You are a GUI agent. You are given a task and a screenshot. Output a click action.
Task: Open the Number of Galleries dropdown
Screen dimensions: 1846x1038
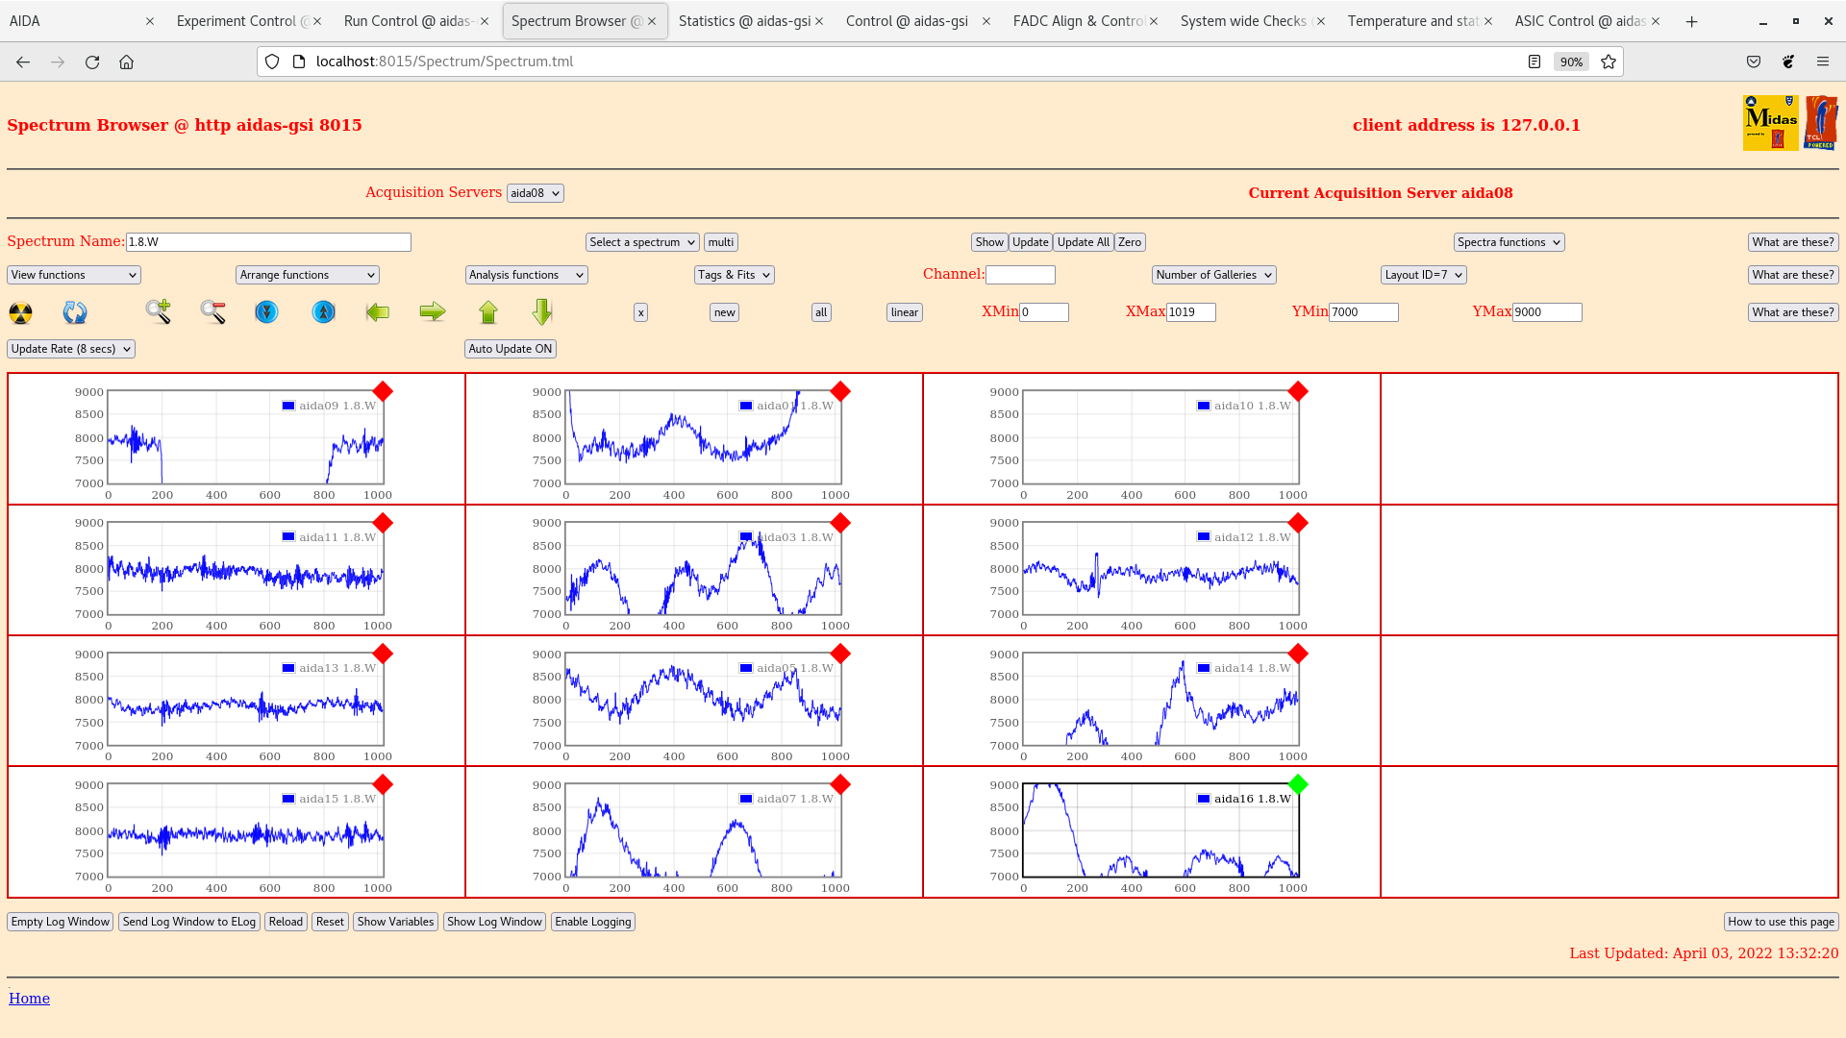pyautogui.click(x=1213, y=275)
